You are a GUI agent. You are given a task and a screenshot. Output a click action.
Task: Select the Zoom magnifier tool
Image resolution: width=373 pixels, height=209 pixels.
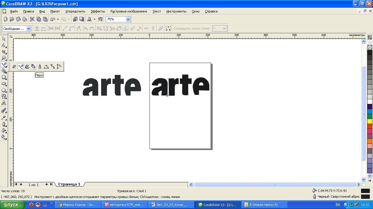(4, 58)
